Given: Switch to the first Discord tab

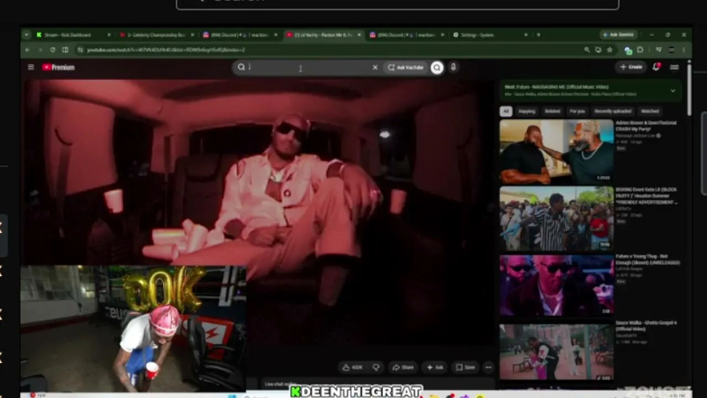Looking at the screenshot, I should pyautogui.click(x=240, y=35).
